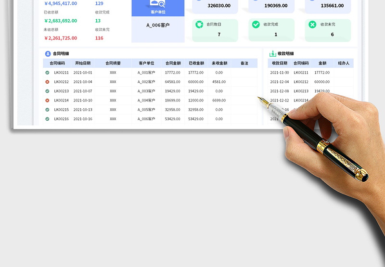Click the green money icon next to 收款明细

tap(273, 53)
